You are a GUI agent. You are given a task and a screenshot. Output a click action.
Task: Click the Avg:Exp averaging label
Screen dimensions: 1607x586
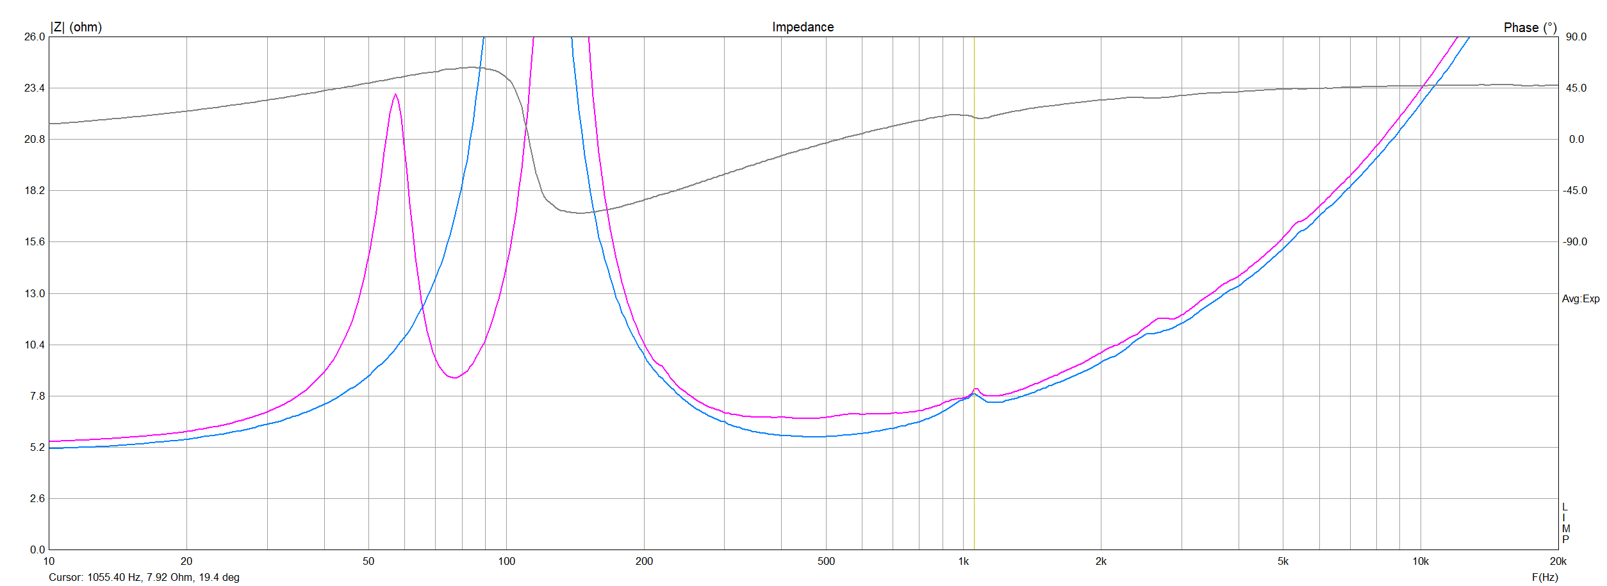tap(1580, 299)
